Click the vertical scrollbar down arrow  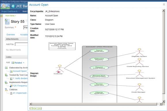(x=164, y=101)
